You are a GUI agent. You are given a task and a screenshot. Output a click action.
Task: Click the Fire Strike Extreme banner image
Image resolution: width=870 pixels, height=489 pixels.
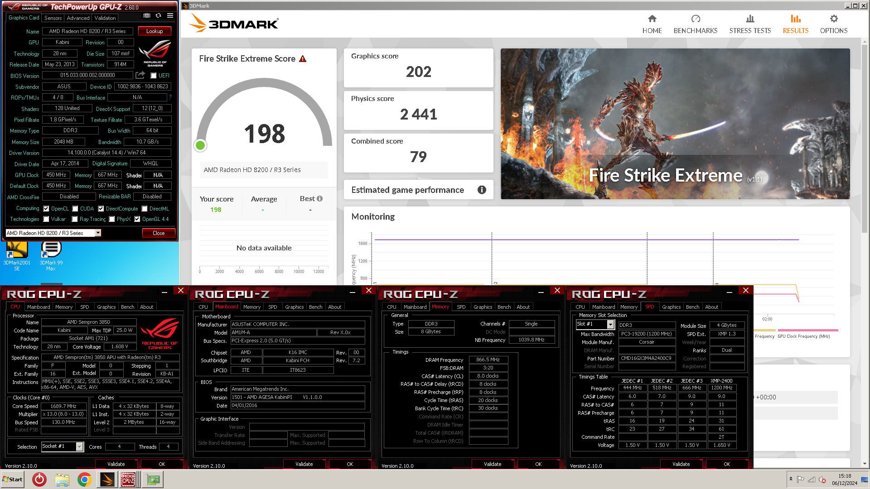click(x=675, y=124)
